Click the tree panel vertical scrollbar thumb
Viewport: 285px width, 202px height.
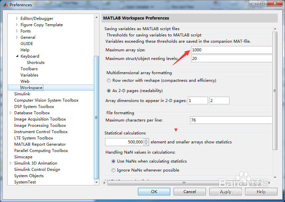point(97,118)
